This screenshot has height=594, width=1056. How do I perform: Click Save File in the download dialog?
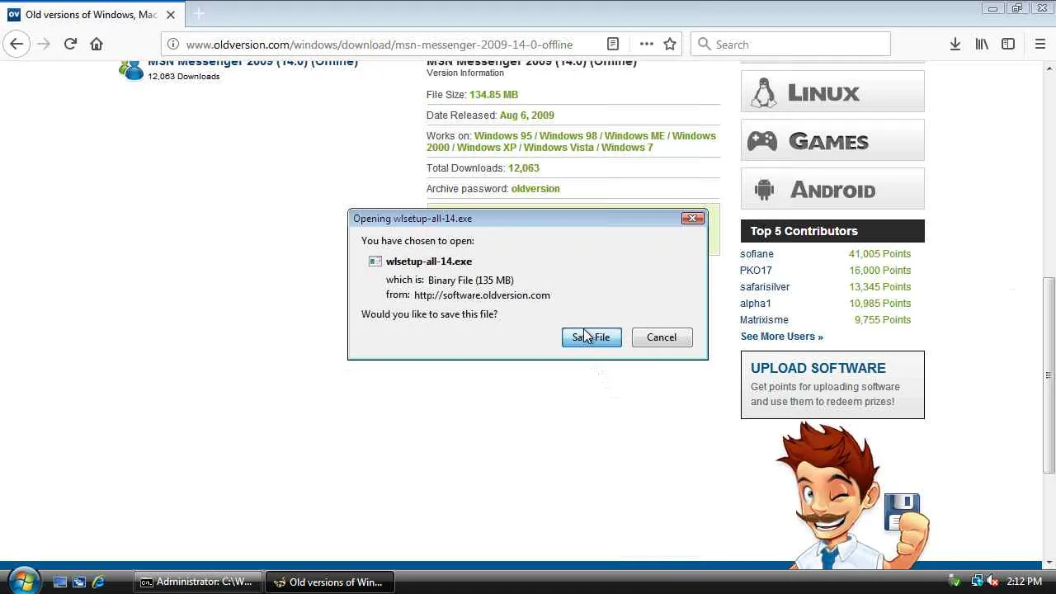592,337
